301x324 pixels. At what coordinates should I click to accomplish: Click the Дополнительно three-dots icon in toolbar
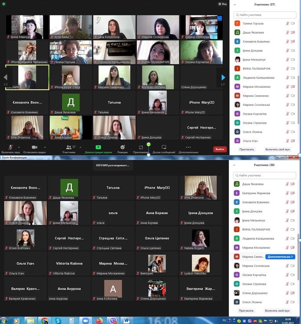click(x=188, y=147)
